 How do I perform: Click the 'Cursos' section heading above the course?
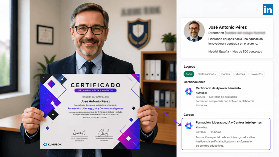pyautogui.click(x=189, y=115)
